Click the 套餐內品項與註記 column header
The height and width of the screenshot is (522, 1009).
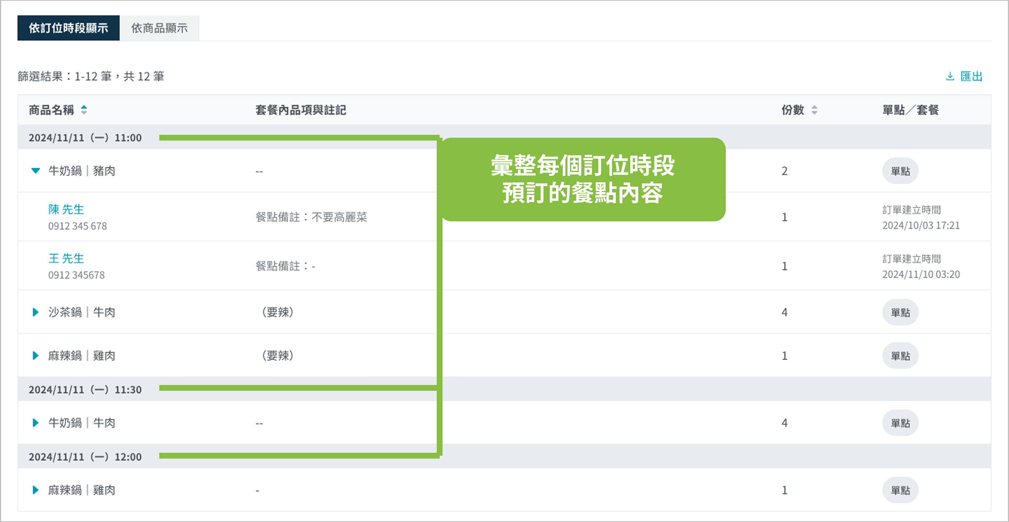pyautogui.click(x=301, y=110)
